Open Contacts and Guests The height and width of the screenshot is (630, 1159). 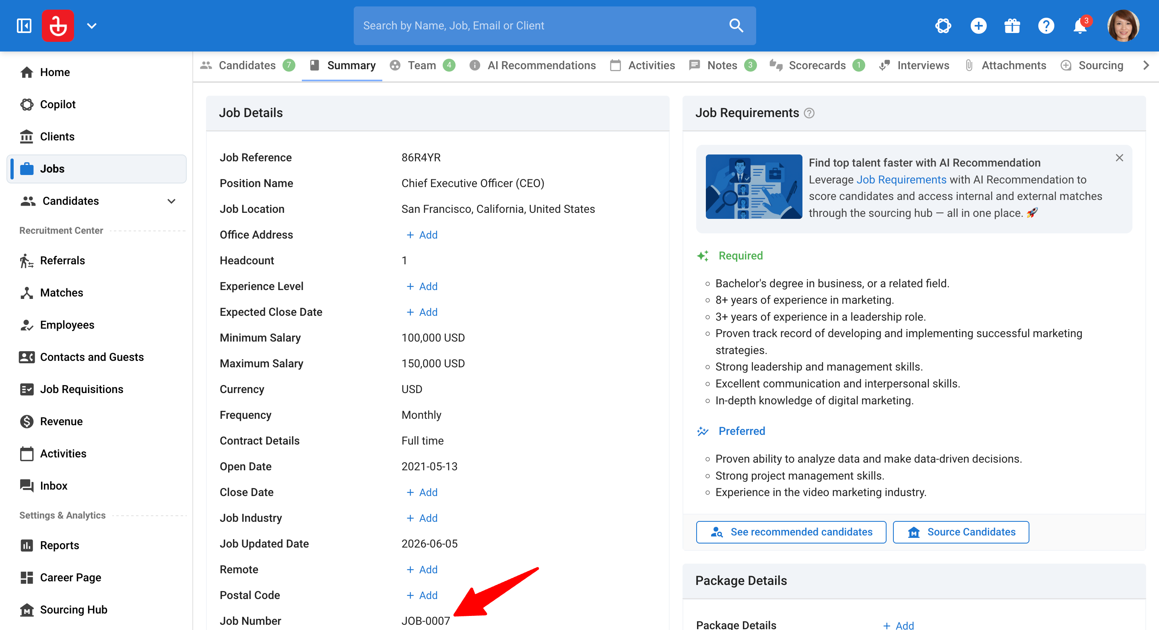[96, 357]
